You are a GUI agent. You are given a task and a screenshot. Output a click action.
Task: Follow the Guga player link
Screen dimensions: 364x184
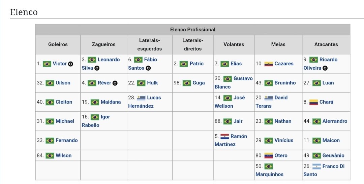[x=199, y=83]
